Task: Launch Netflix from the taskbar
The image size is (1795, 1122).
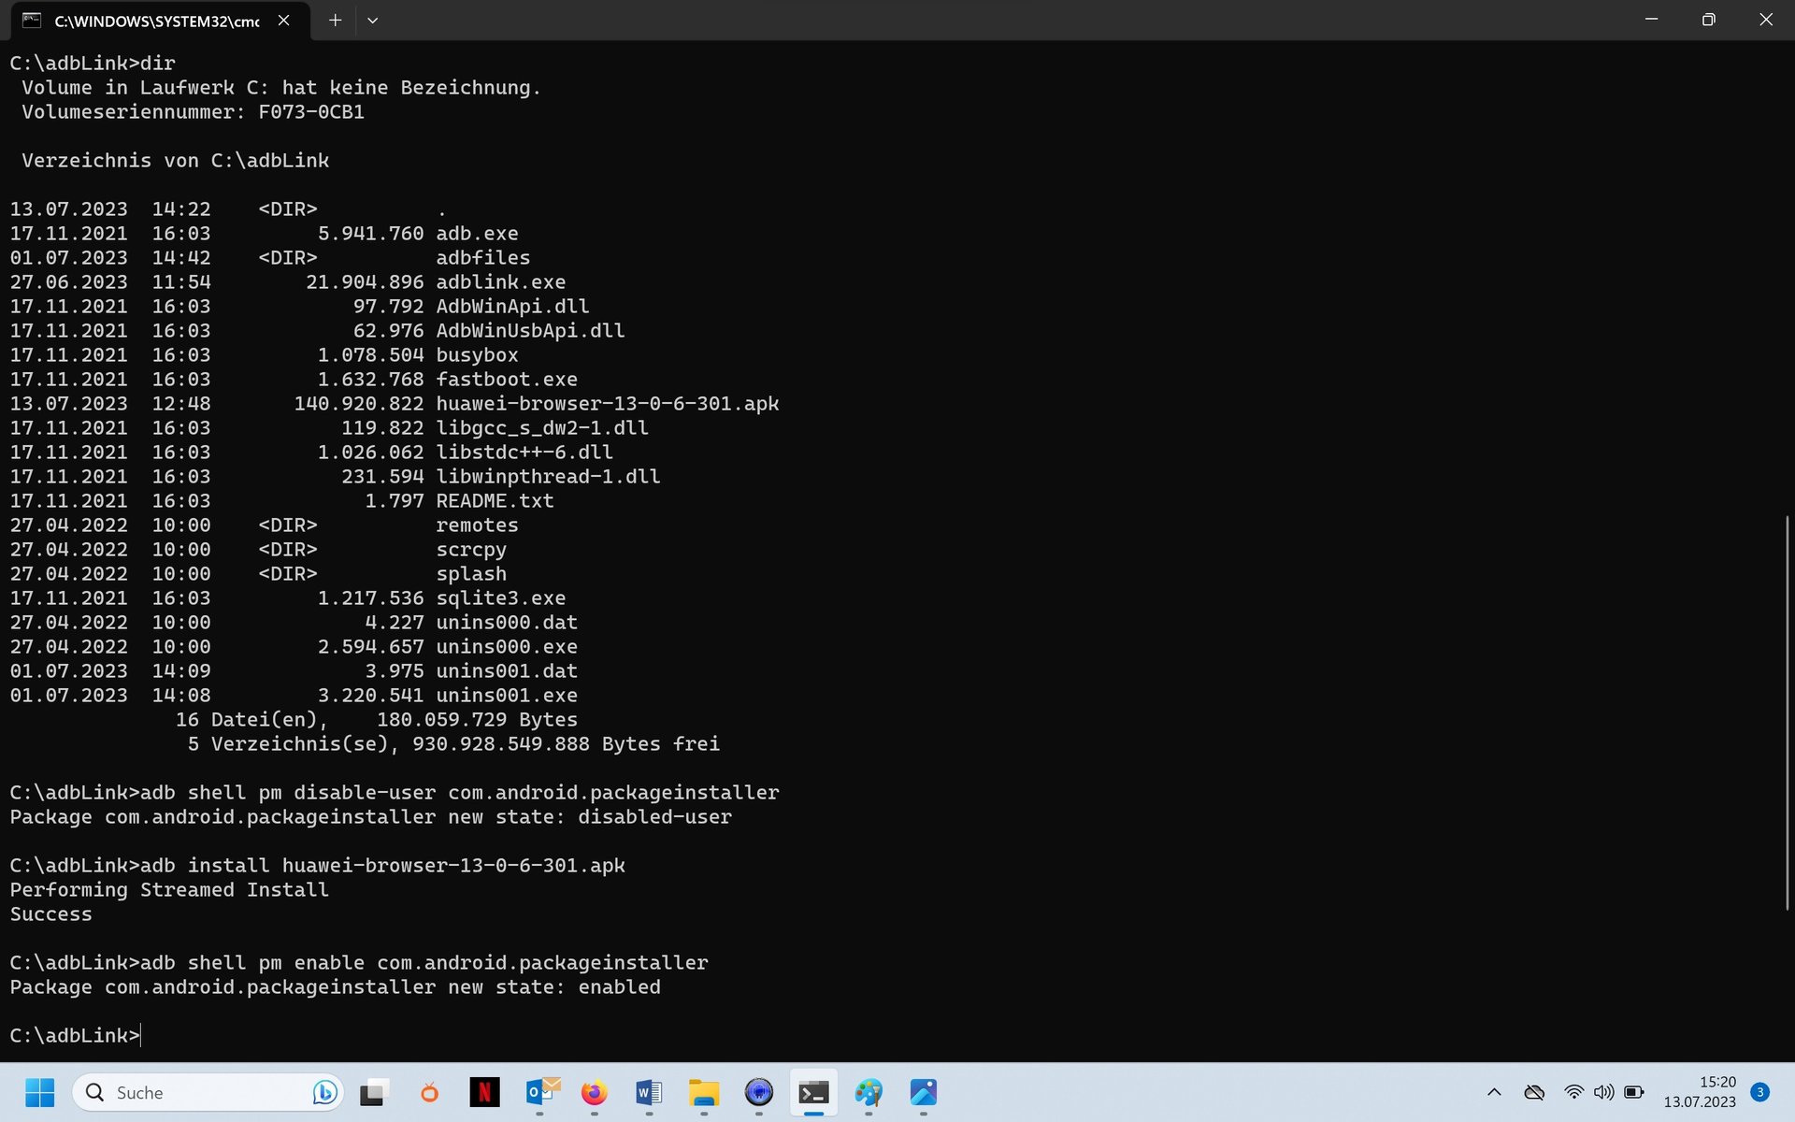Action: click(x=484, y=1092)
